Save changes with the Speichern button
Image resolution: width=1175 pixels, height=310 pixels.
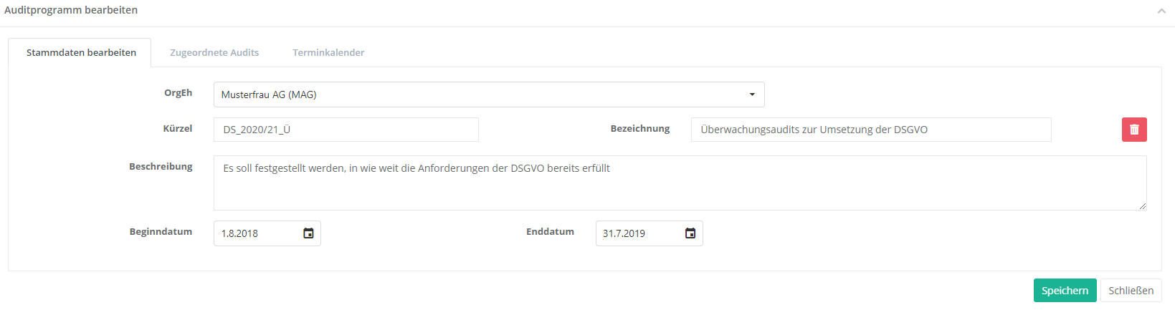[1065, 291]
